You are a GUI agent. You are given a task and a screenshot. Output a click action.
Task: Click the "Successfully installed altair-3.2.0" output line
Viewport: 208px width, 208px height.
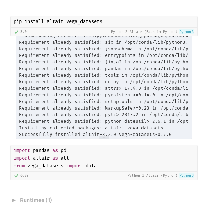95,135
